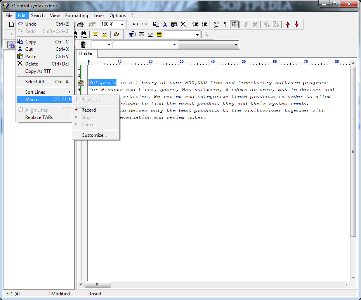Click the yellow down-triangle ID bookmark icon
This screenshot has width=361, height=300.
pyautogui.click(x=95, y=34)
